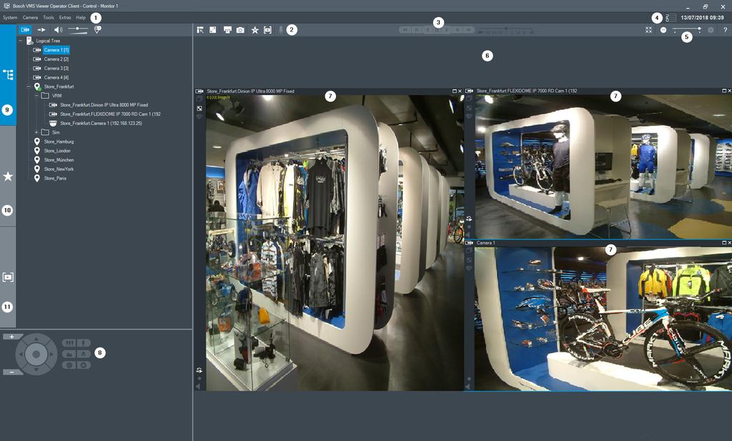The image size is (732, 441).
Task: Select the Camera 1 bike video pane
Action: (603, 319)
